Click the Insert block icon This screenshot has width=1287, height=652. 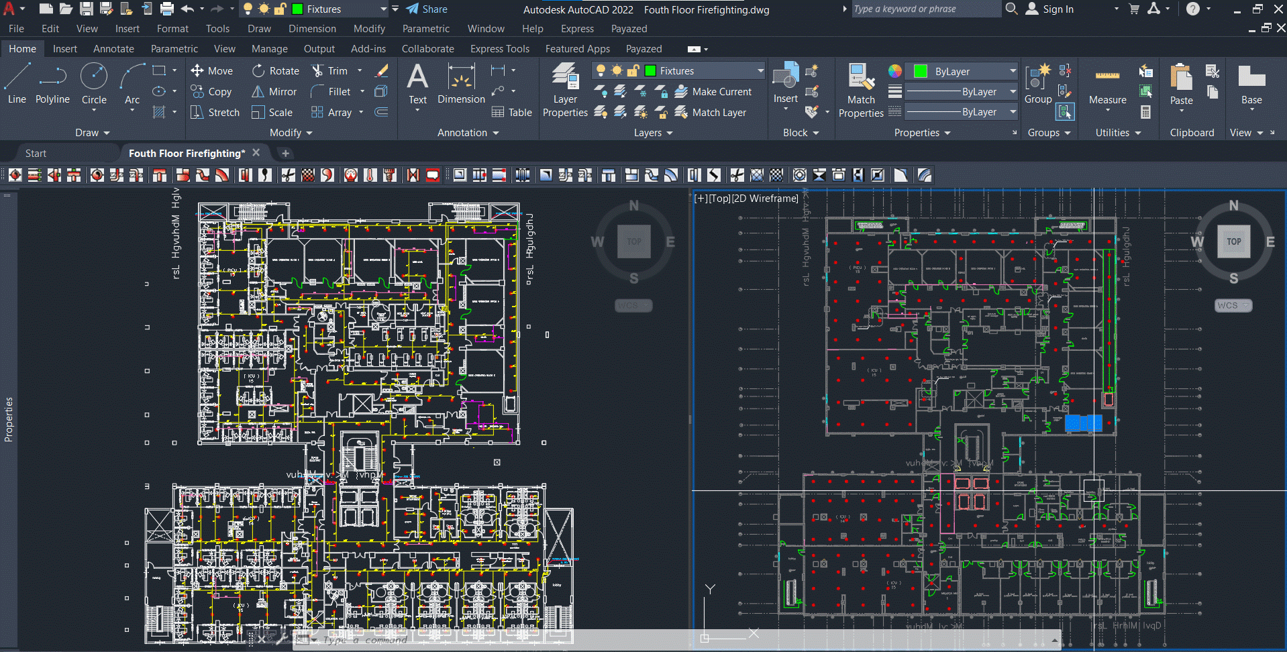pyautogui.click(x=786, y=83)
